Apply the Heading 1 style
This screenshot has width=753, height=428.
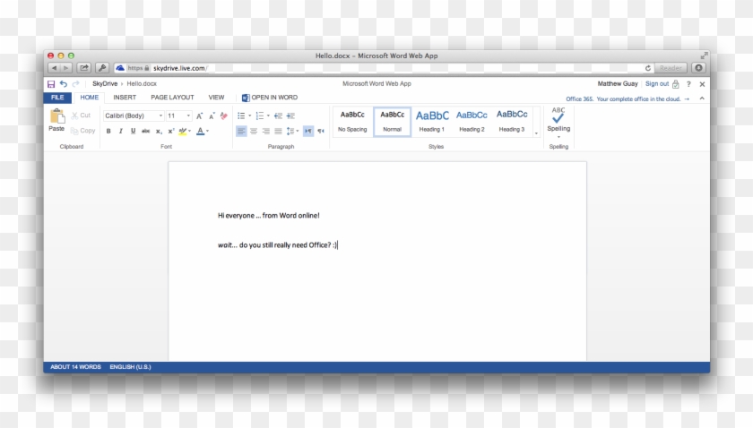tap(432, 122)
